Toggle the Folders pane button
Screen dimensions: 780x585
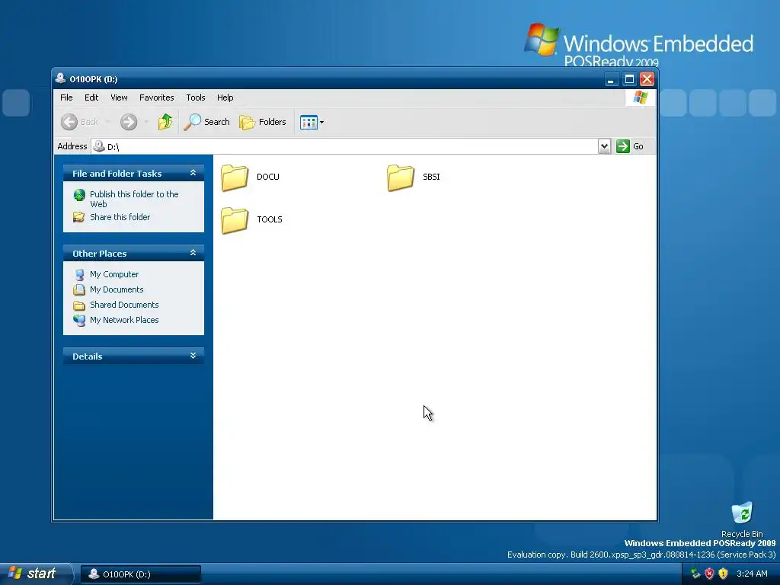(x=263, y=122)
